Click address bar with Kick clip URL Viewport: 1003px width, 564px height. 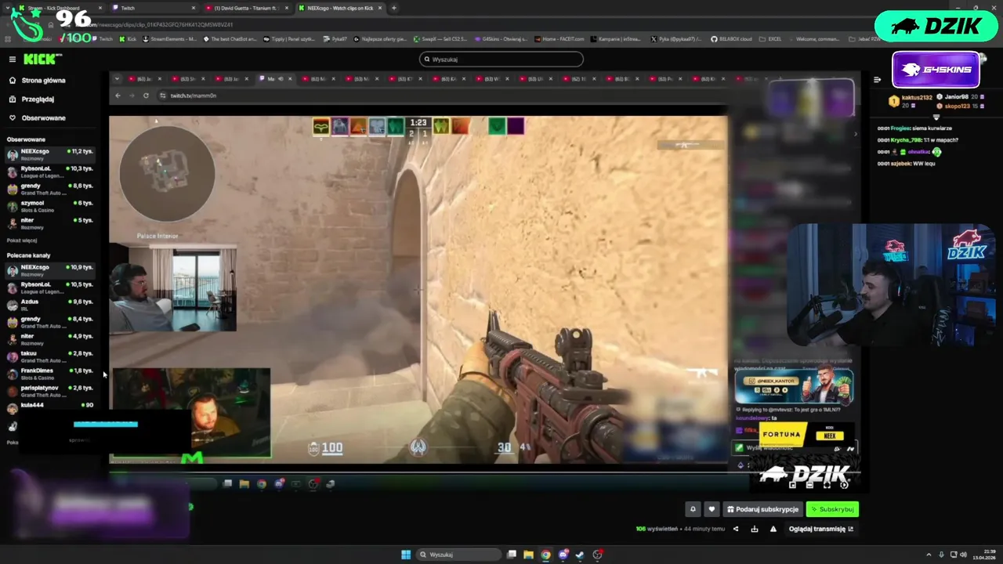pyautogui.click(x=165, y=24)
